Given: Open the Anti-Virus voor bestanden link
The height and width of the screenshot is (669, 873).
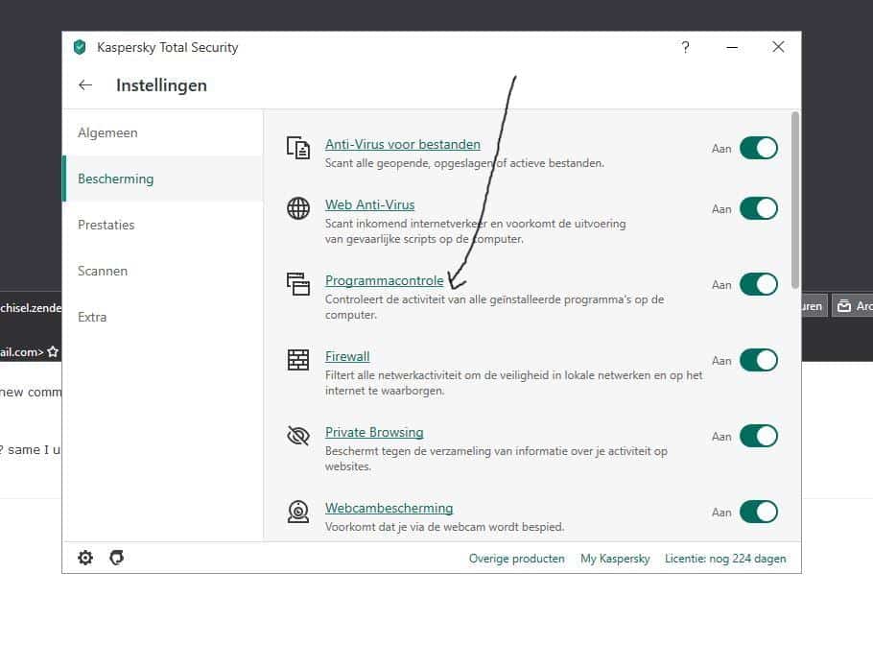Looking at the screenshot, I should click(x=403, y=144).
